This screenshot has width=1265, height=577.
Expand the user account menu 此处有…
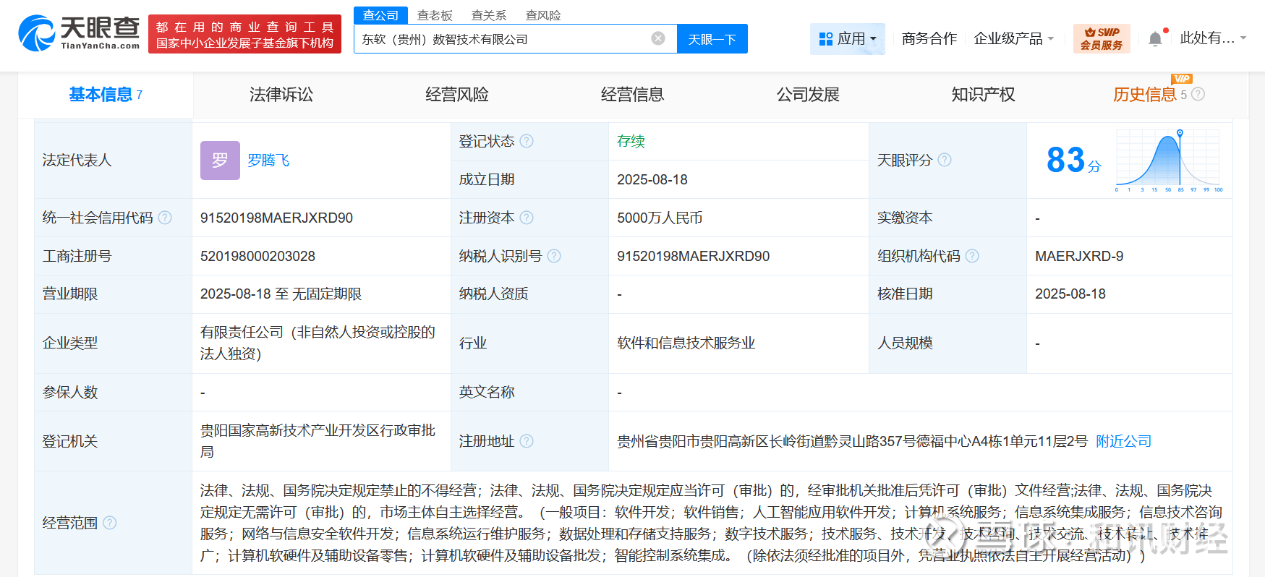coord(1213,38)
